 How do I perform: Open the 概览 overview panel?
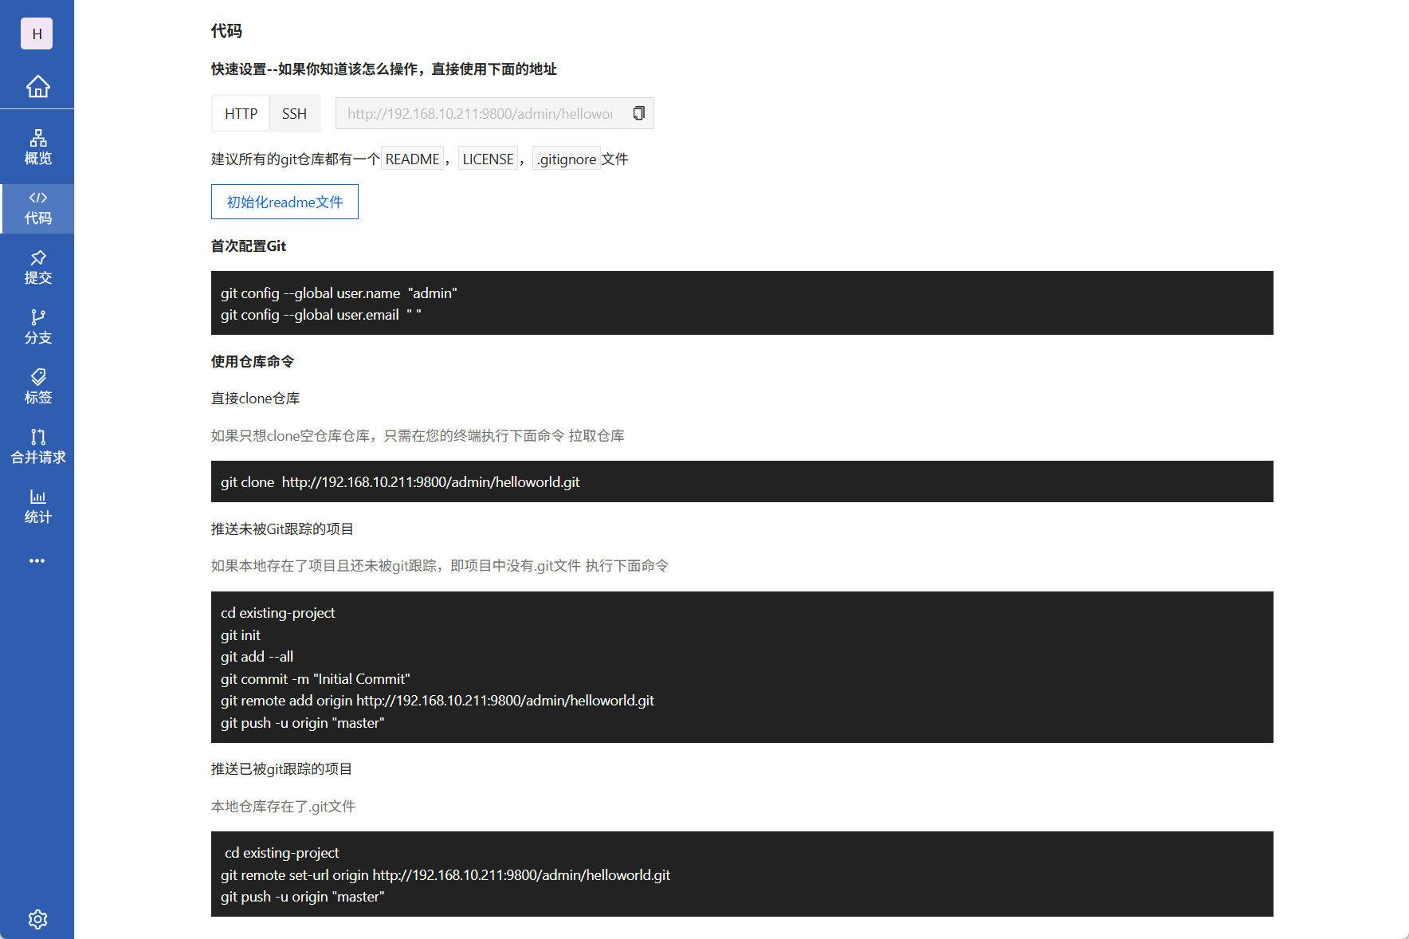[37, 146]
